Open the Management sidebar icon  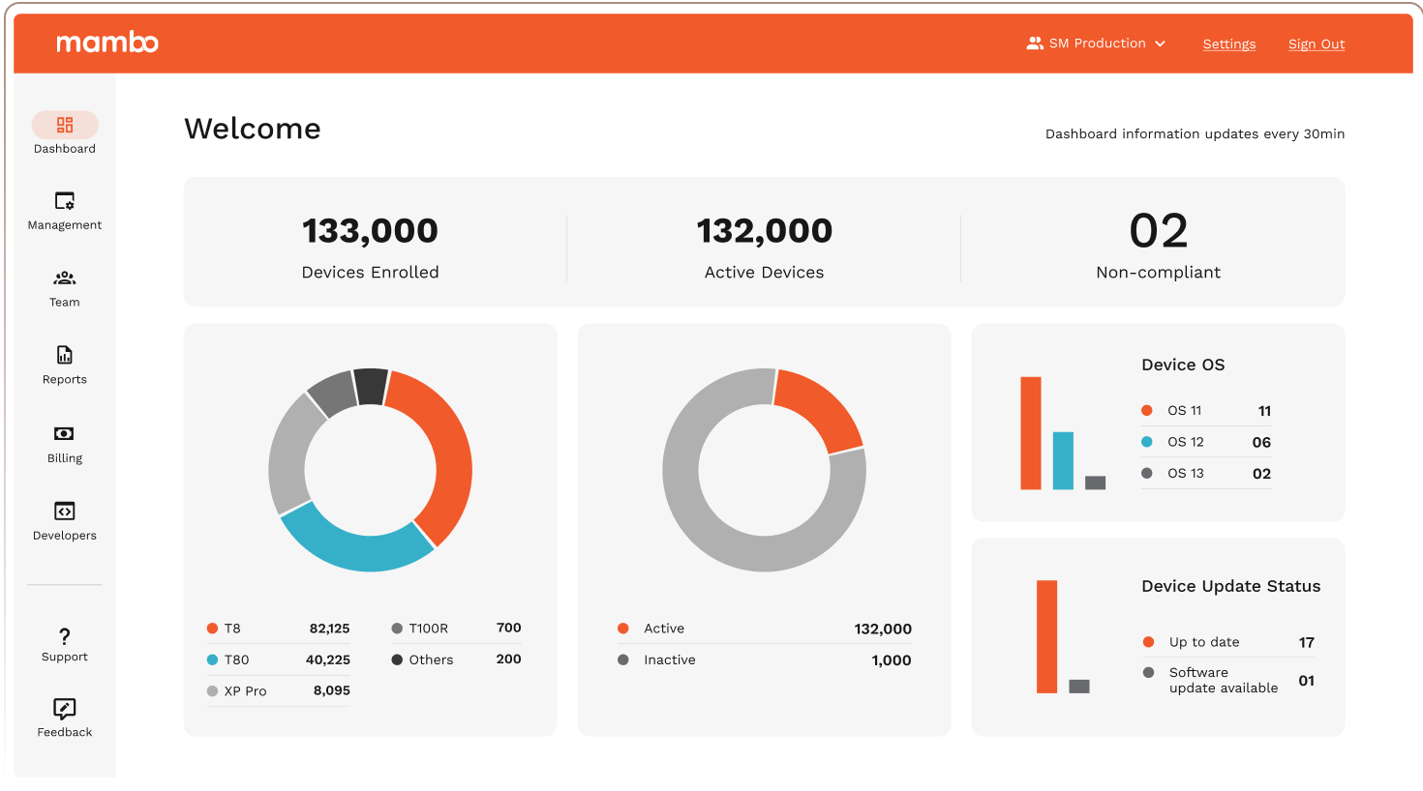[x=65, y=201]
